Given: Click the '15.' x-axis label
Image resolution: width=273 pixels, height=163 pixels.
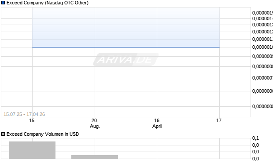Looking at the screenshot, I should (x=32, y=120).
